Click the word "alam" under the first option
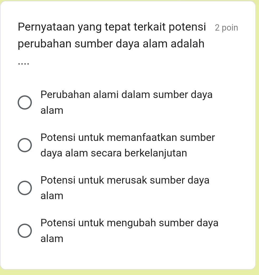This screenshot has width=259, height=275. point(52,110)
